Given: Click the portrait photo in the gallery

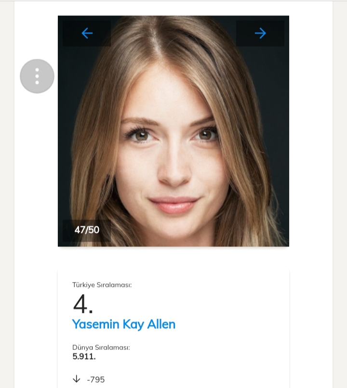Looking at the screenshot, I should click(x=173, y=144).
